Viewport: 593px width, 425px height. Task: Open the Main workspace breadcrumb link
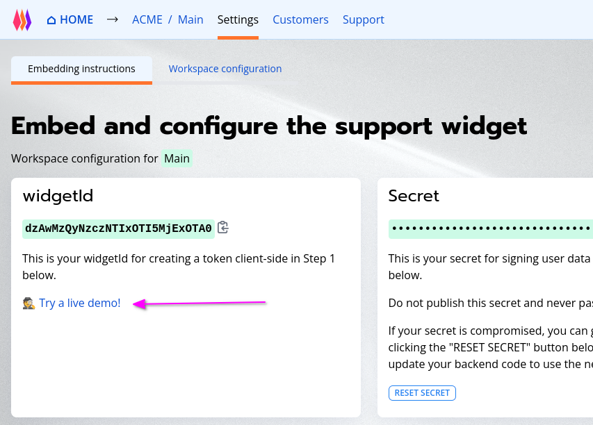tap(190, 19)
